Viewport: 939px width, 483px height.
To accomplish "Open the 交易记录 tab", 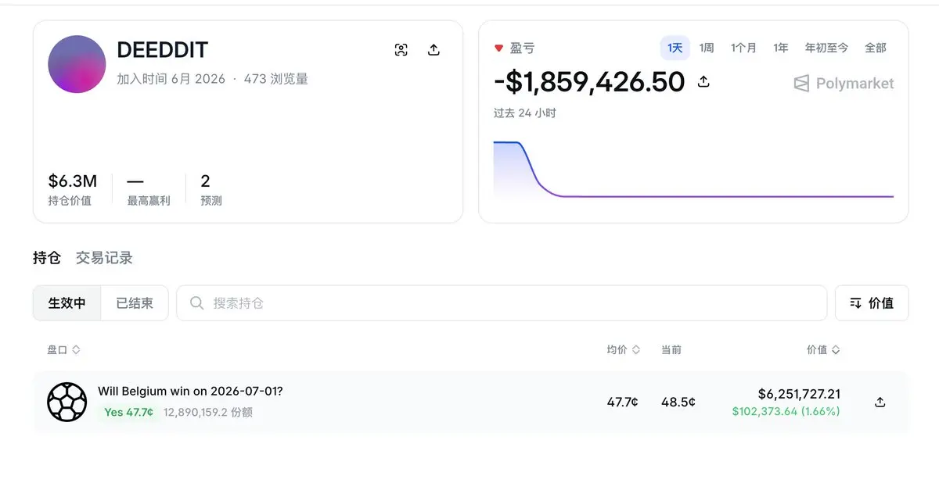I will coord(104,258).
